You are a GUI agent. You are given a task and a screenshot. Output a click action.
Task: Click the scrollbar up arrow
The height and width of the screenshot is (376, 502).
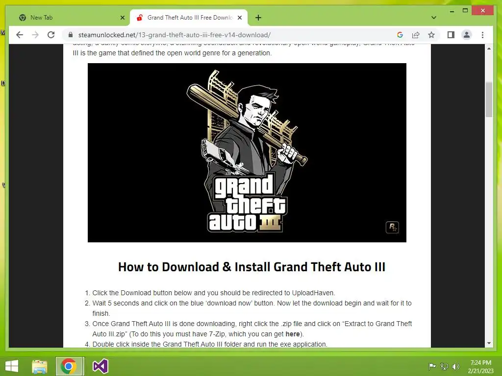489,48
